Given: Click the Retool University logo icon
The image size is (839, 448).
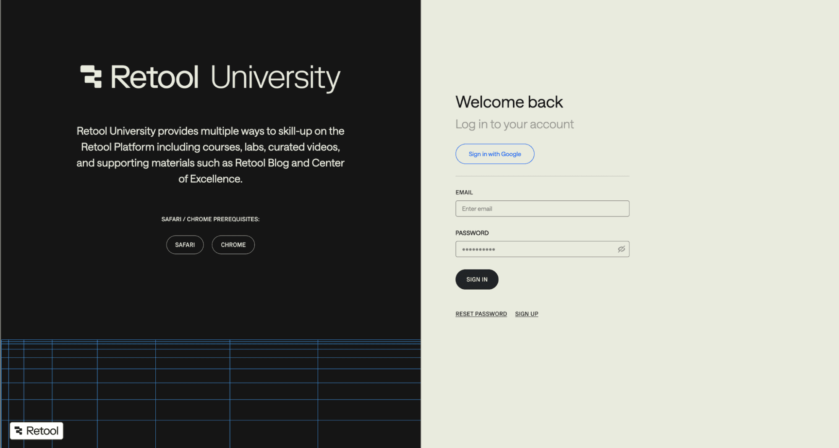Looking at the screenshot, I should tap(91, 76).
